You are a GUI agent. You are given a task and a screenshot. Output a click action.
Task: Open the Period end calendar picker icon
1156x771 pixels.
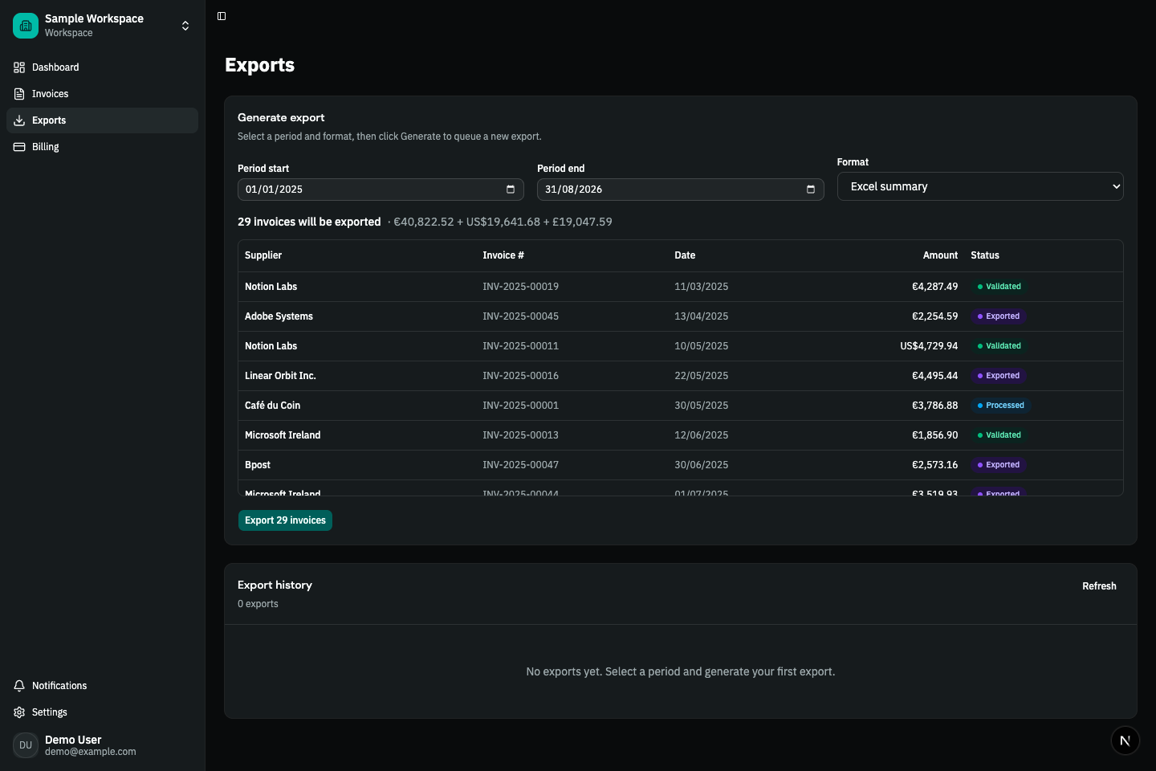tap(811, 190)
